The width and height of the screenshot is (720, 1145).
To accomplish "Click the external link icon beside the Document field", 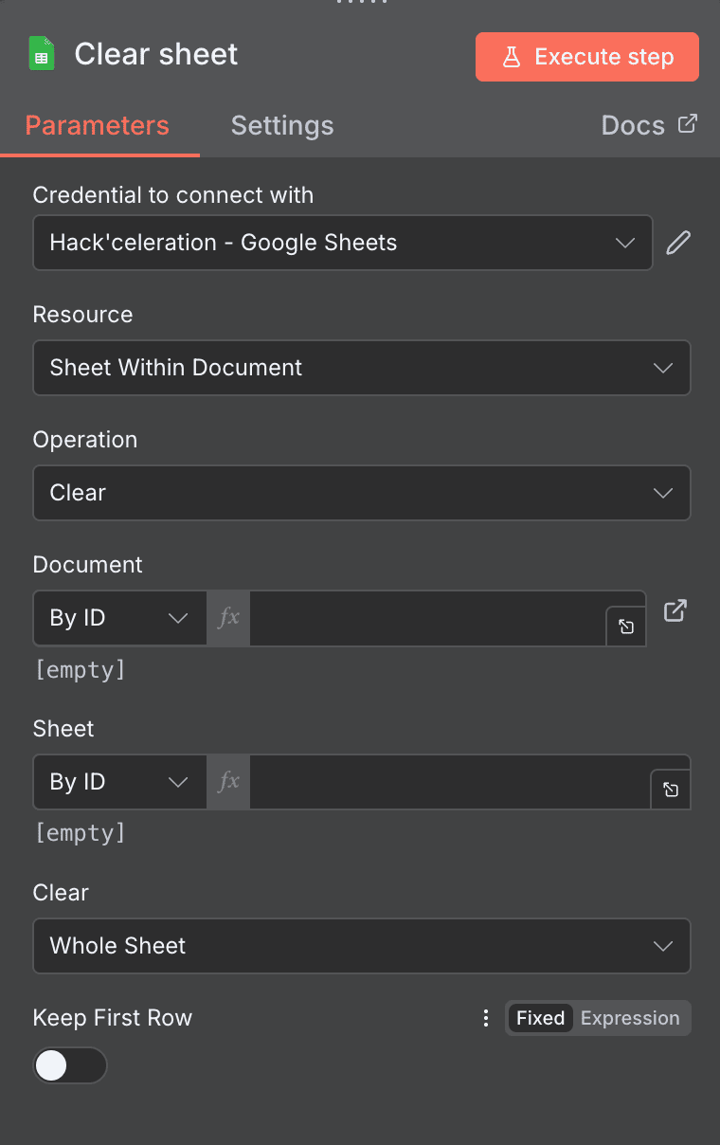I will (x=675, y=610).
